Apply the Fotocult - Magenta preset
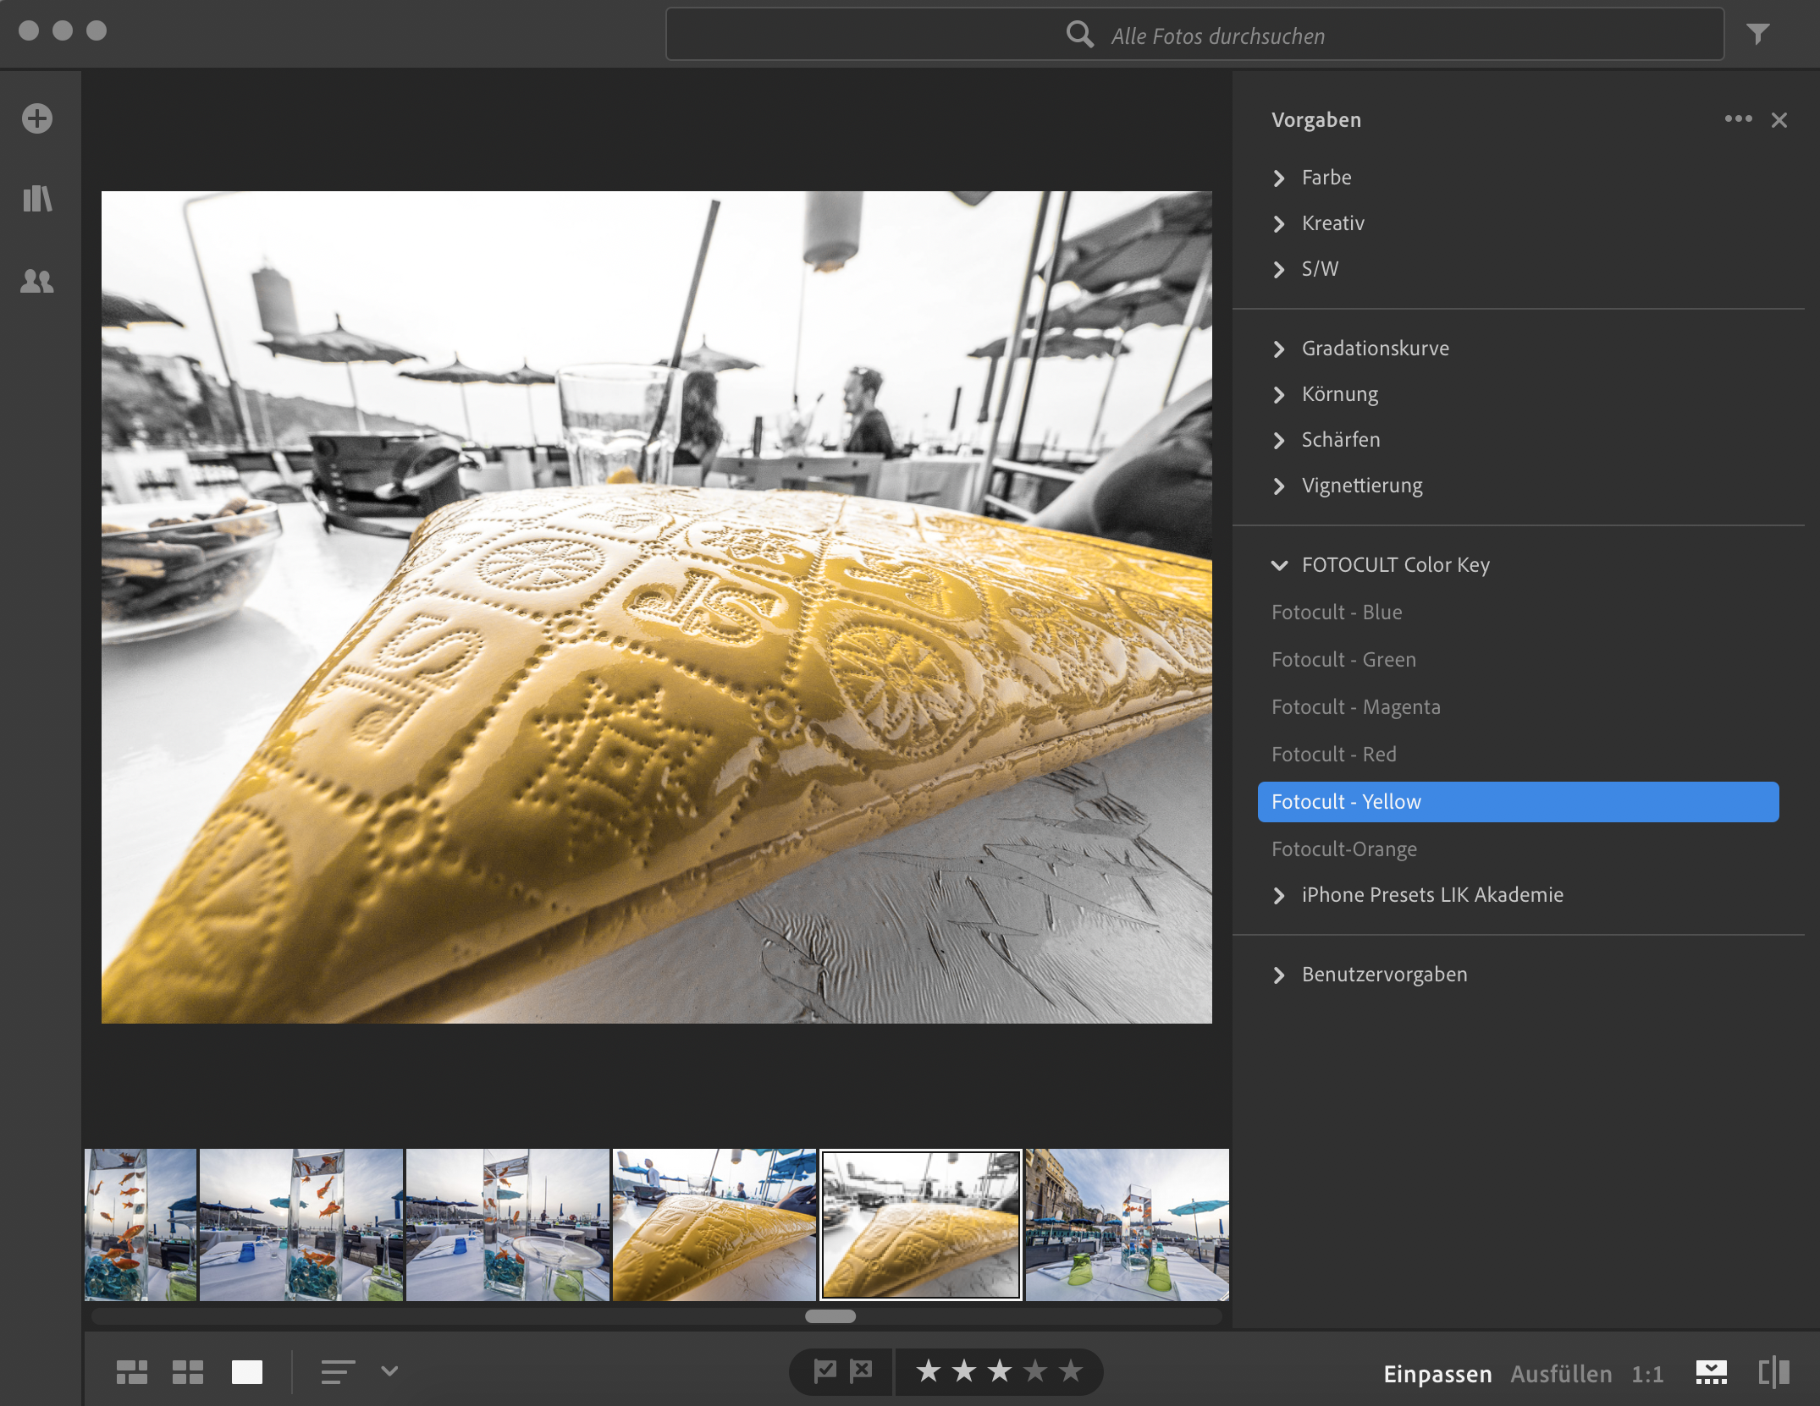 (1519, 707)
